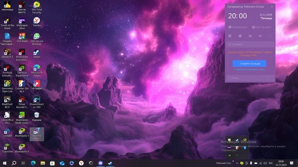Select the BlueStacks X desktop icon
The height and width of the screenshot is (167, 298).
pyautogui.click(x=22, y=148)
